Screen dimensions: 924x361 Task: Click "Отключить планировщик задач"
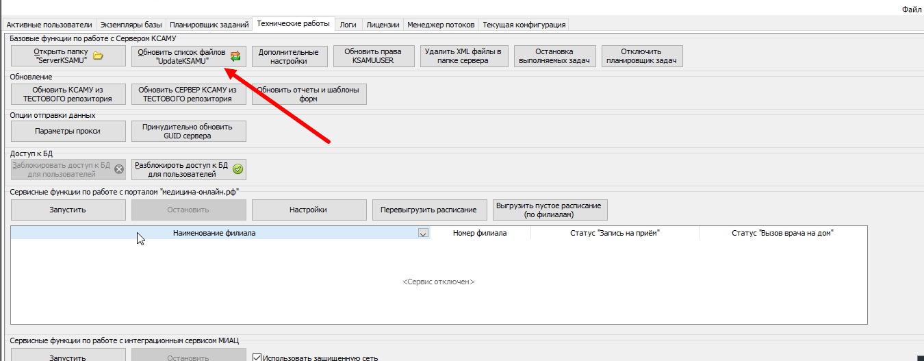[642, 56]
